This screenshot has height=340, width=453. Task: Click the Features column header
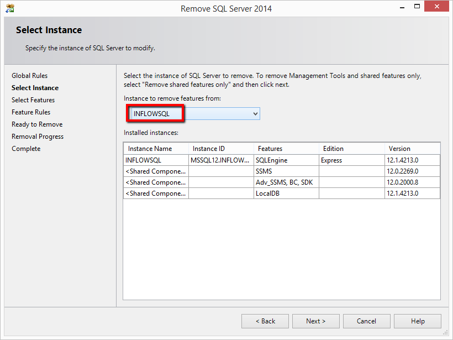point(286,149)
